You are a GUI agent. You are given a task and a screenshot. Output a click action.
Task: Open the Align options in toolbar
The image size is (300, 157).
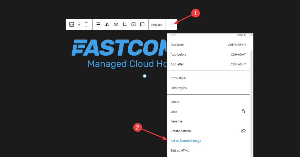click(98, 25)
